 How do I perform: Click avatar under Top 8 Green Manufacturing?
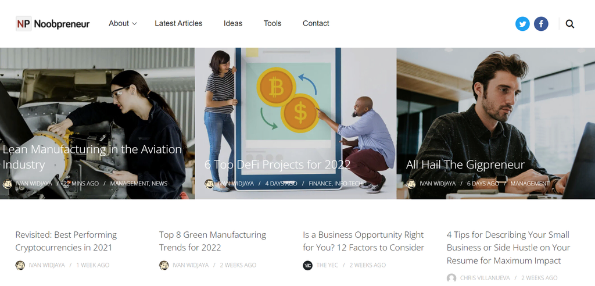click(x=164, y=265)
